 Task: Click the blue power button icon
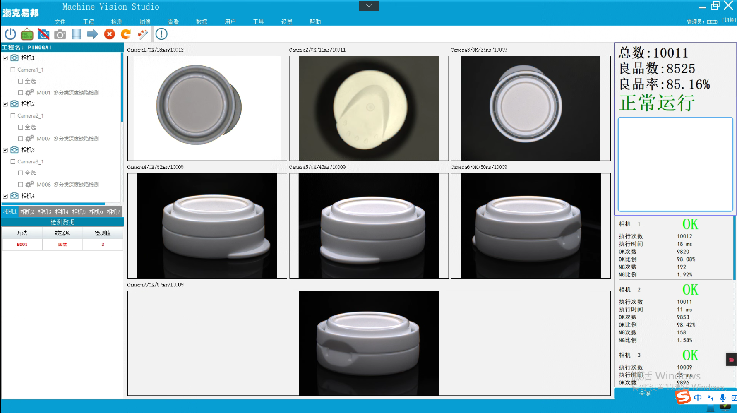click(x=10, y=34)
